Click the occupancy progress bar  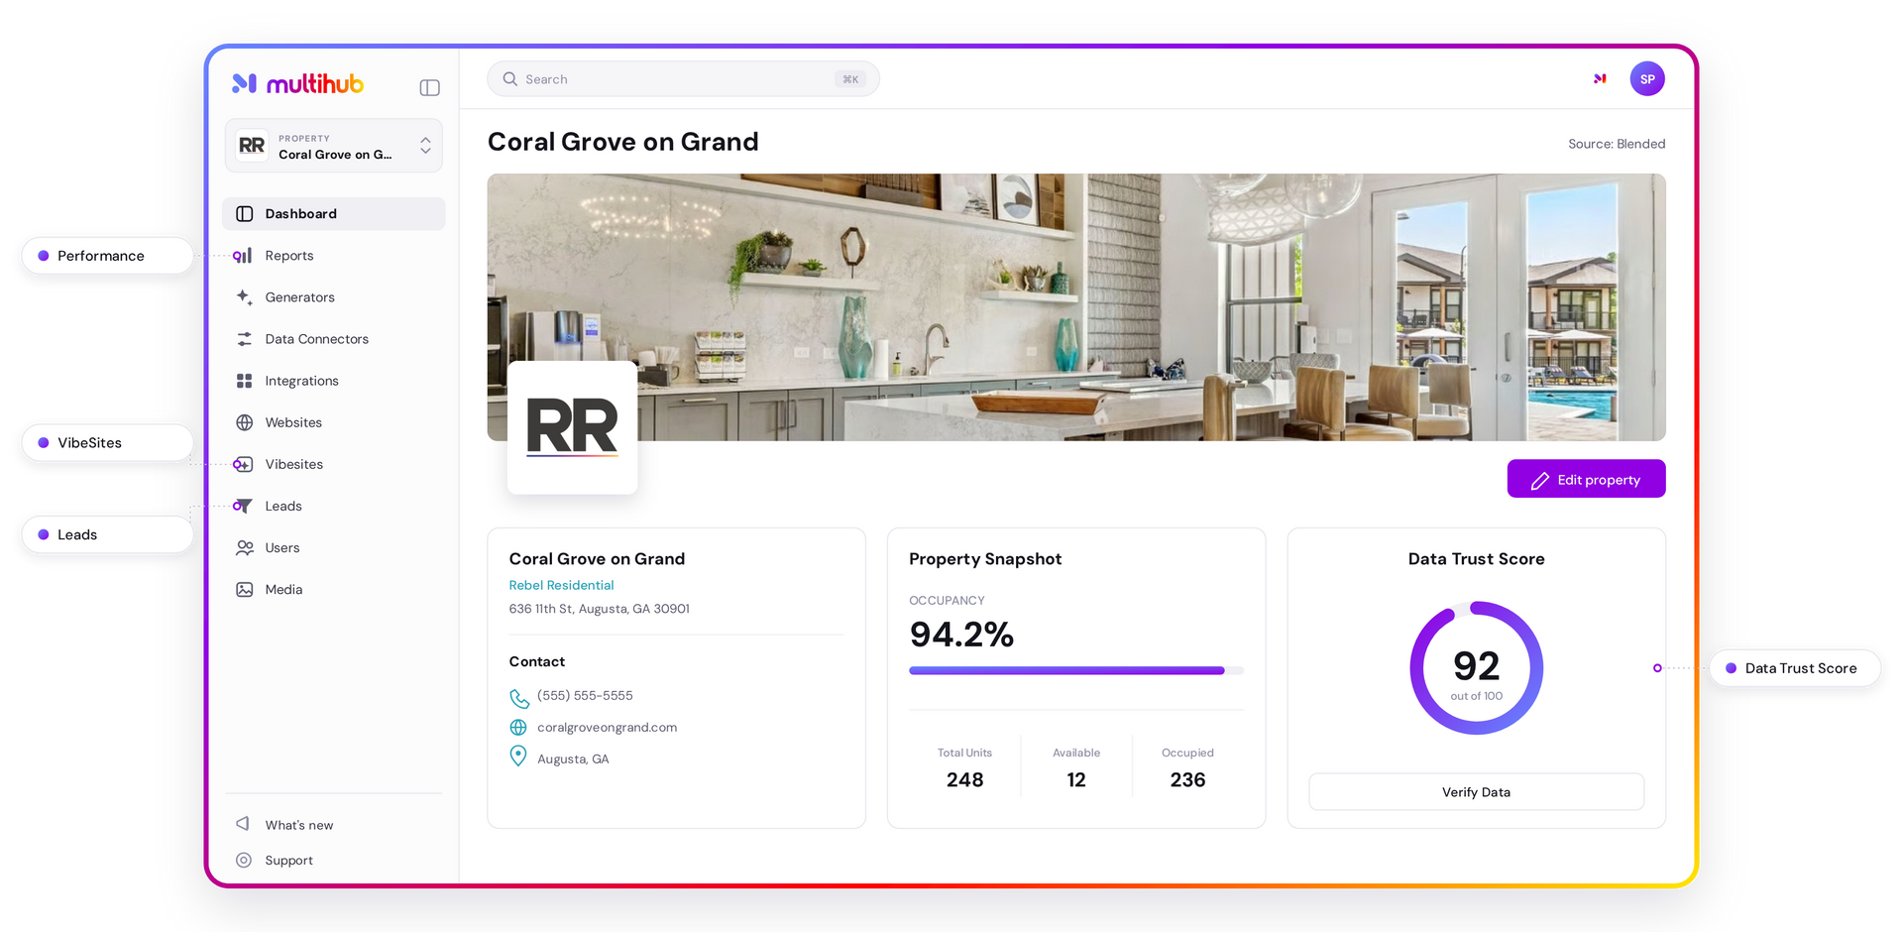pyautogui.click(x=1076, y=671)
